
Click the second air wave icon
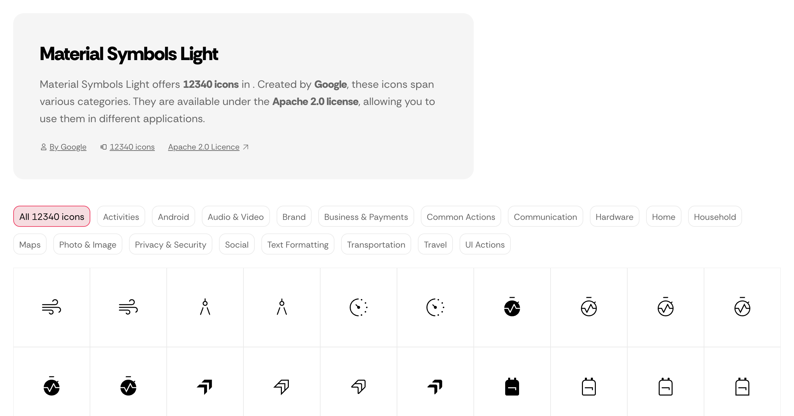click(129, 307)
